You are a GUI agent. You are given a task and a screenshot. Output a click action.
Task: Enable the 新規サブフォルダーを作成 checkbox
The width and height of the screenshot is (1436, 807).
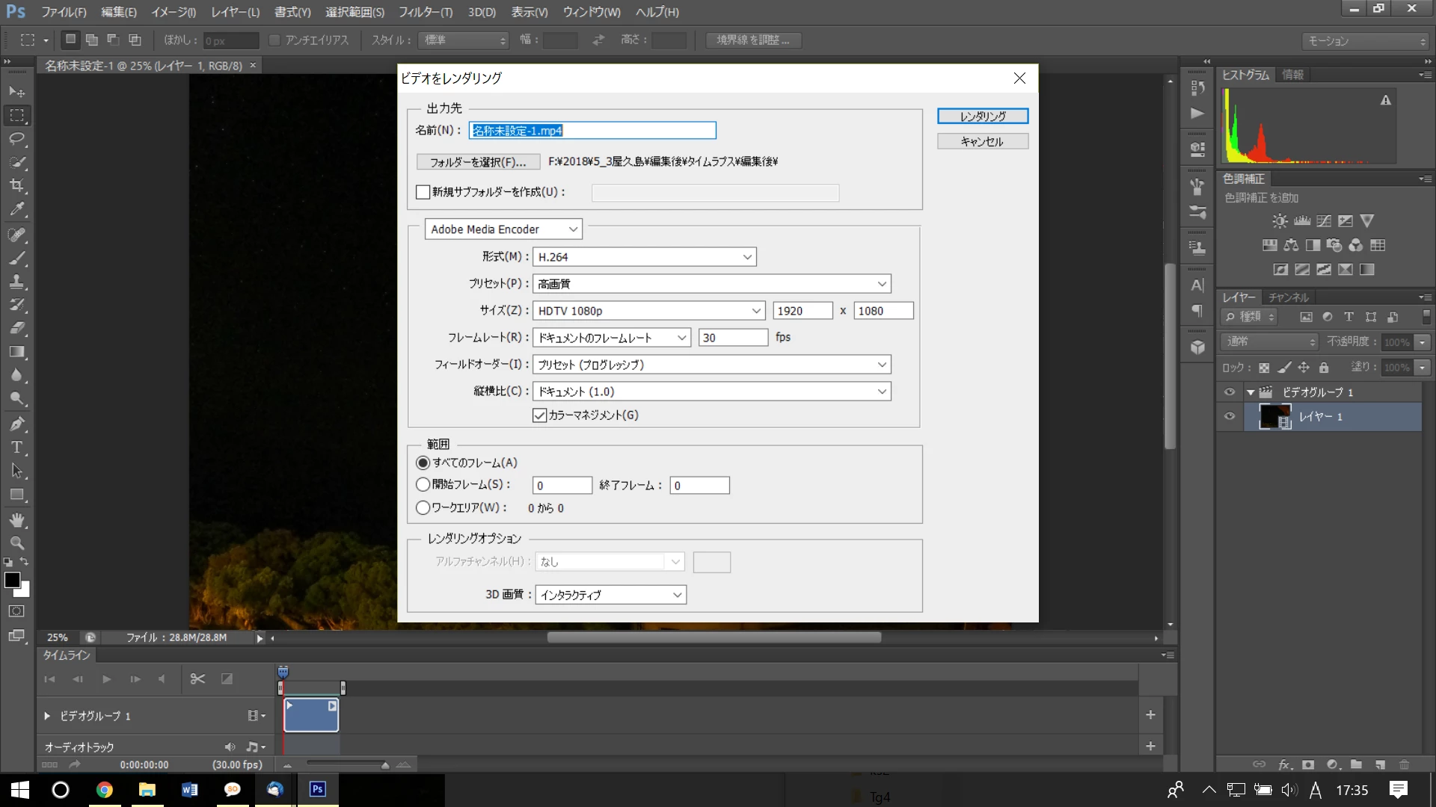[x=423, y=192]
